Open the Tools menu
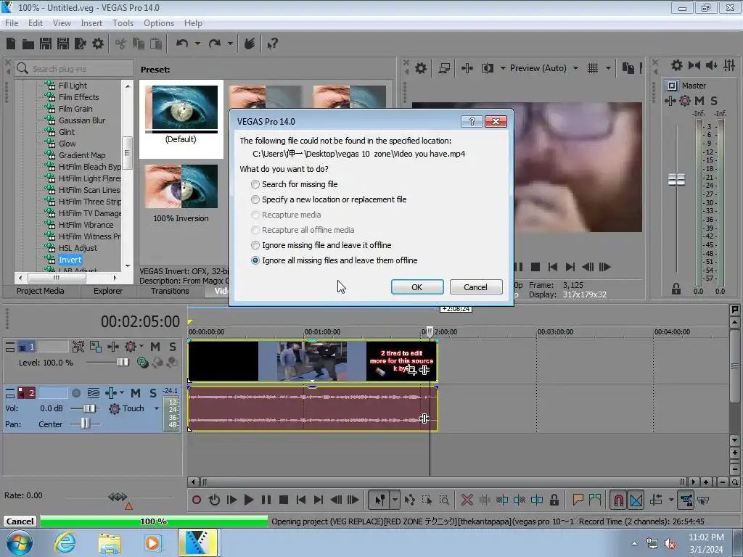743x557 pixels. [x=123, y=22]
